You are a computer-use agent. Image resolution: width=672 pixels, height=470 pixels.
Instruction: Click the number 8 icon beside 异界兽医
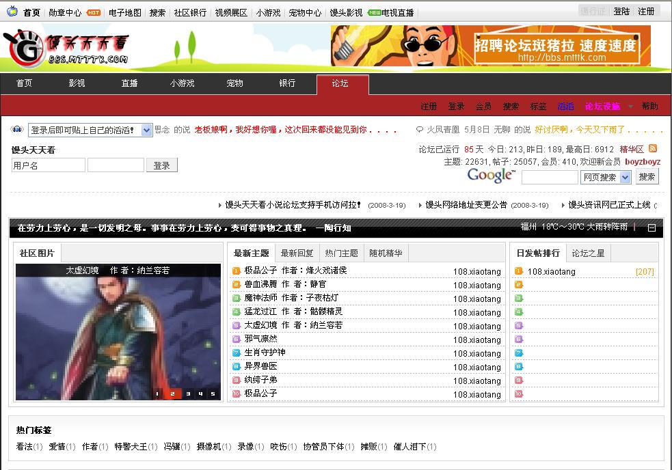click(236, 367)
